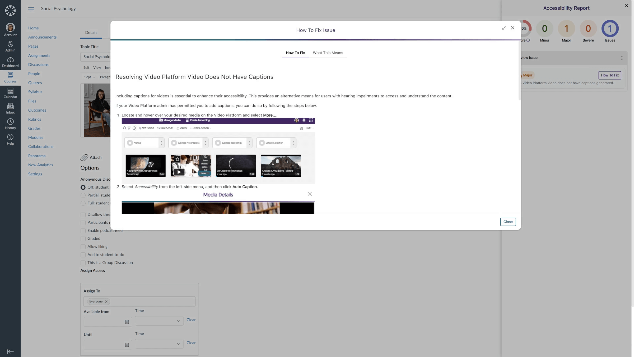634x357 pixels.
Task: Check This is a Group Discussion
Action: point(83,263)
